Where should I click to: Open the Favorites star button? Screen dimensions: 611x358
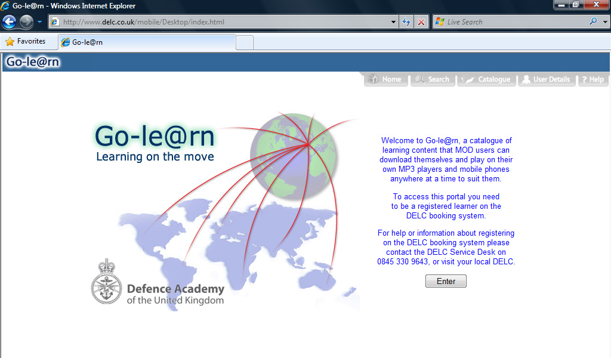26,42
